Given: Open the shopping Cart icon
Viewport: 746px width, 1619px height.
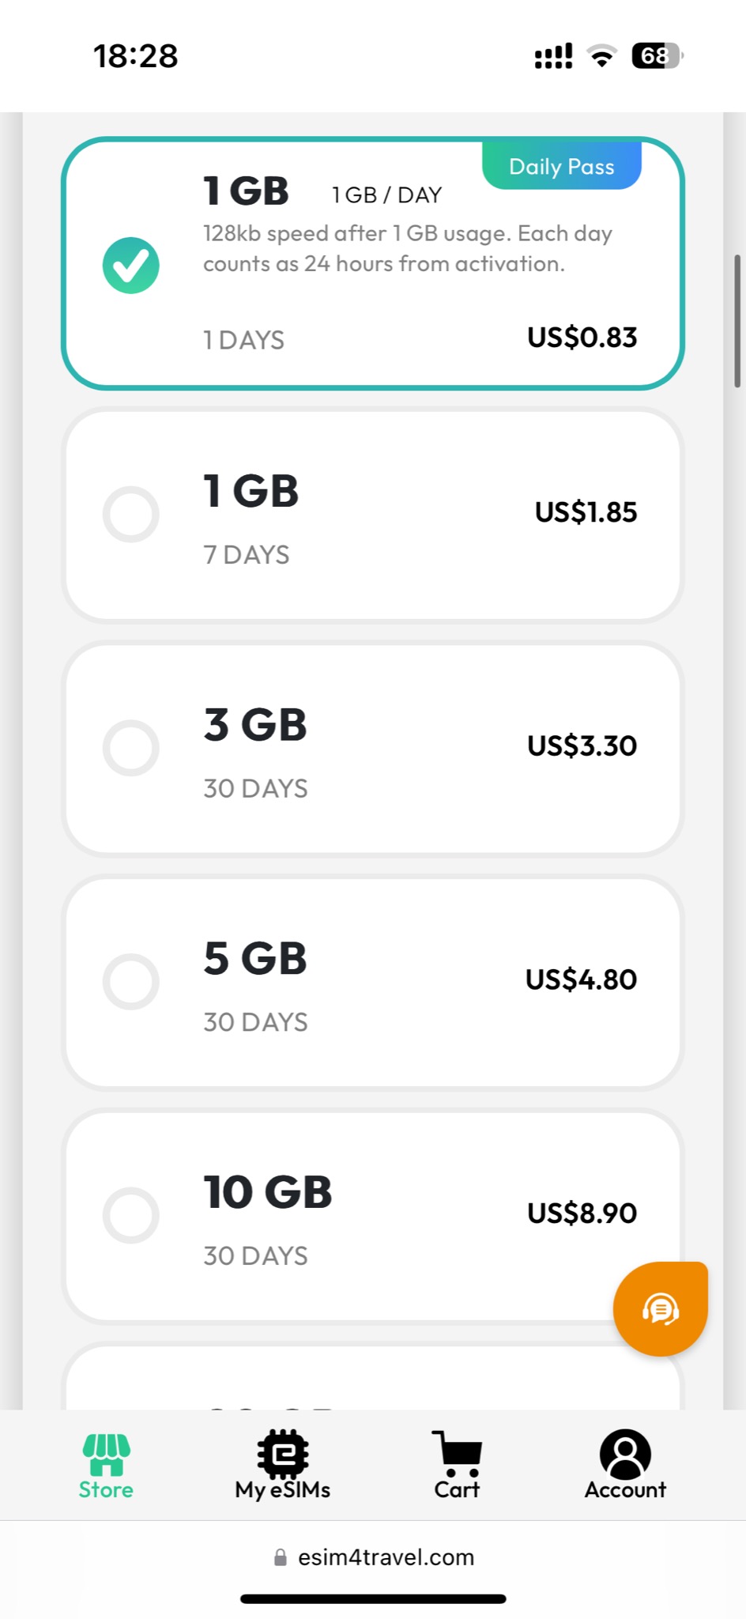Looking at the screenshot, I should point(457,1454).
